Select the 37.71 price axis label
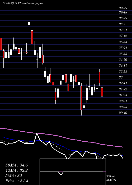Viewport: 132px width, 185px height. click(123, 30)
